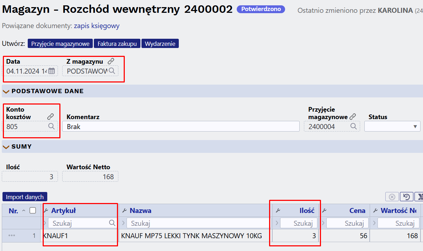Sort table by Nazwa column header

click(140, 210)
